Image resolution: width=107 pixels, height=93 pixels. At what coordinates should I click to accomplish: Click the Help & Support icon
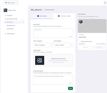click(x=6, y=34)
